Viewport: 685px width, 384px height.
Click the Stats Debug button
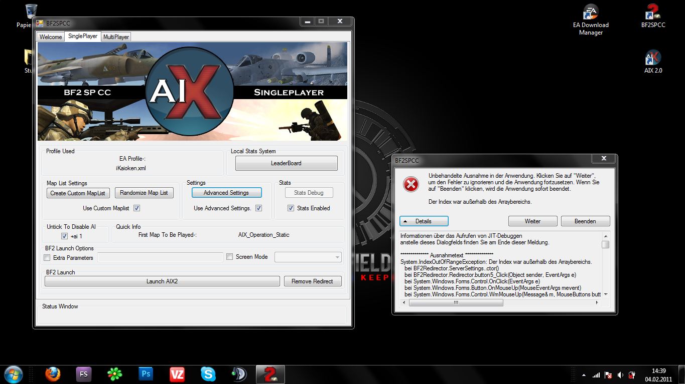[x=309, y=193]
